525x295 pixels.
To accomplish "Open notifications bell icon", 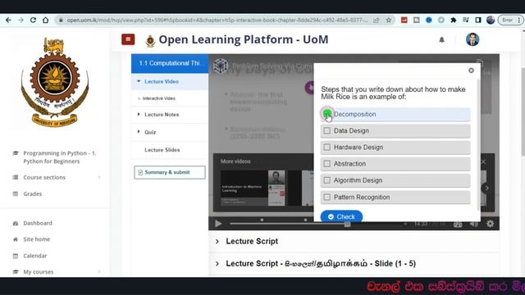I will click(x=441, y=40).
